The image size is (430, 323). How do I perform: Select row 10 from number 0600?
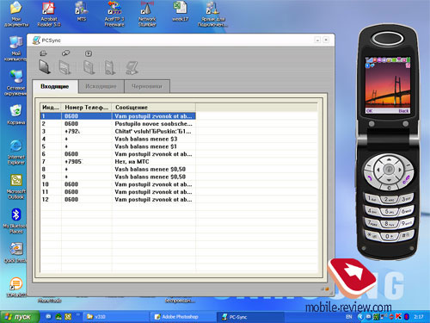click(118, 184)
